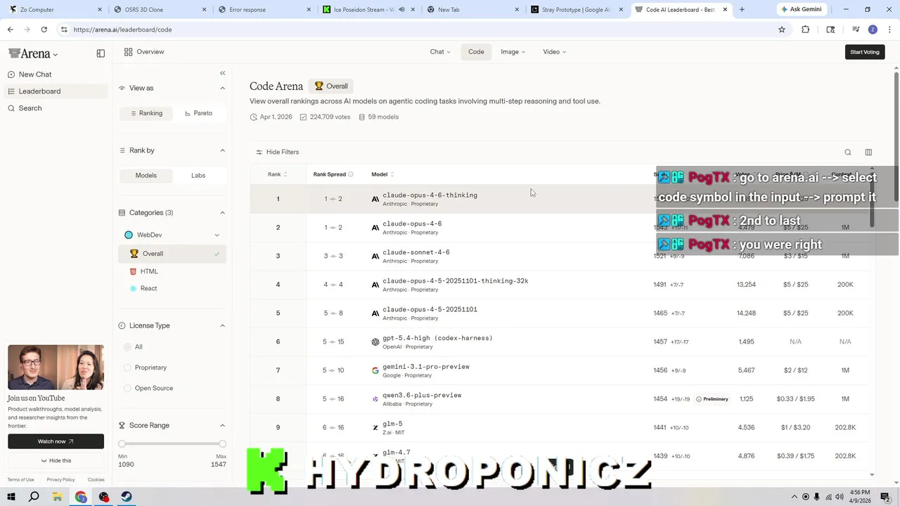Open the Chat dropdown
This screenshot has height=506, width=900.
click(x=440, y=52)
